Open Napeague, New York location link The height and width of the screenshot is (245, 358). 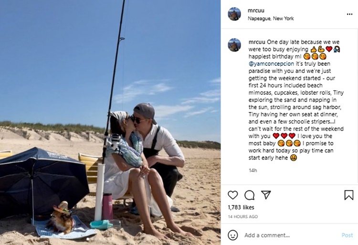coord(271,19)
